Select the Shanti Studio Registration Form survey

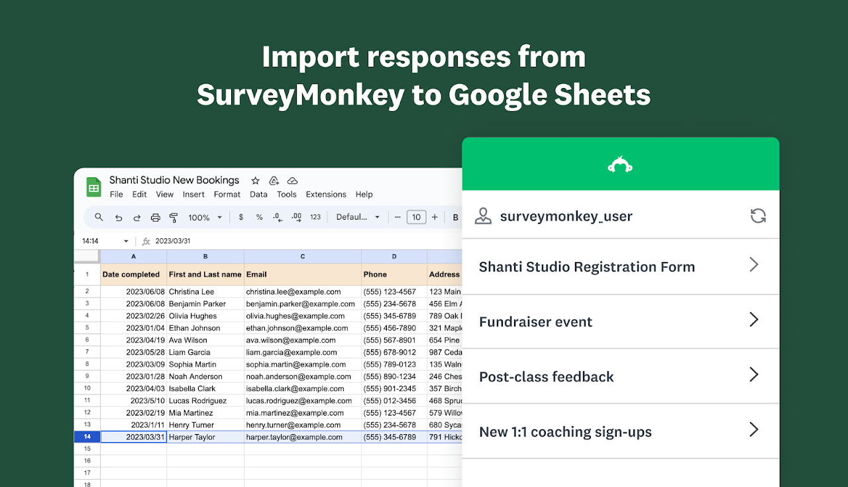(620, 267)
